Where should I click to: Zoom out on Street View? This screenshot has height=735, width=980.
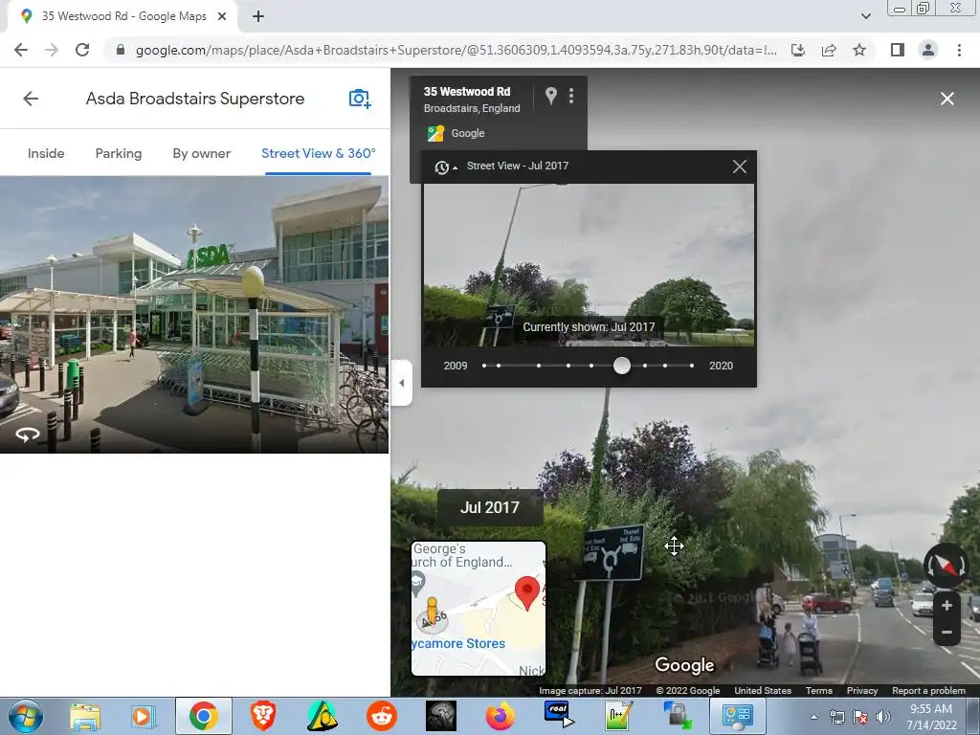(947, 632)
